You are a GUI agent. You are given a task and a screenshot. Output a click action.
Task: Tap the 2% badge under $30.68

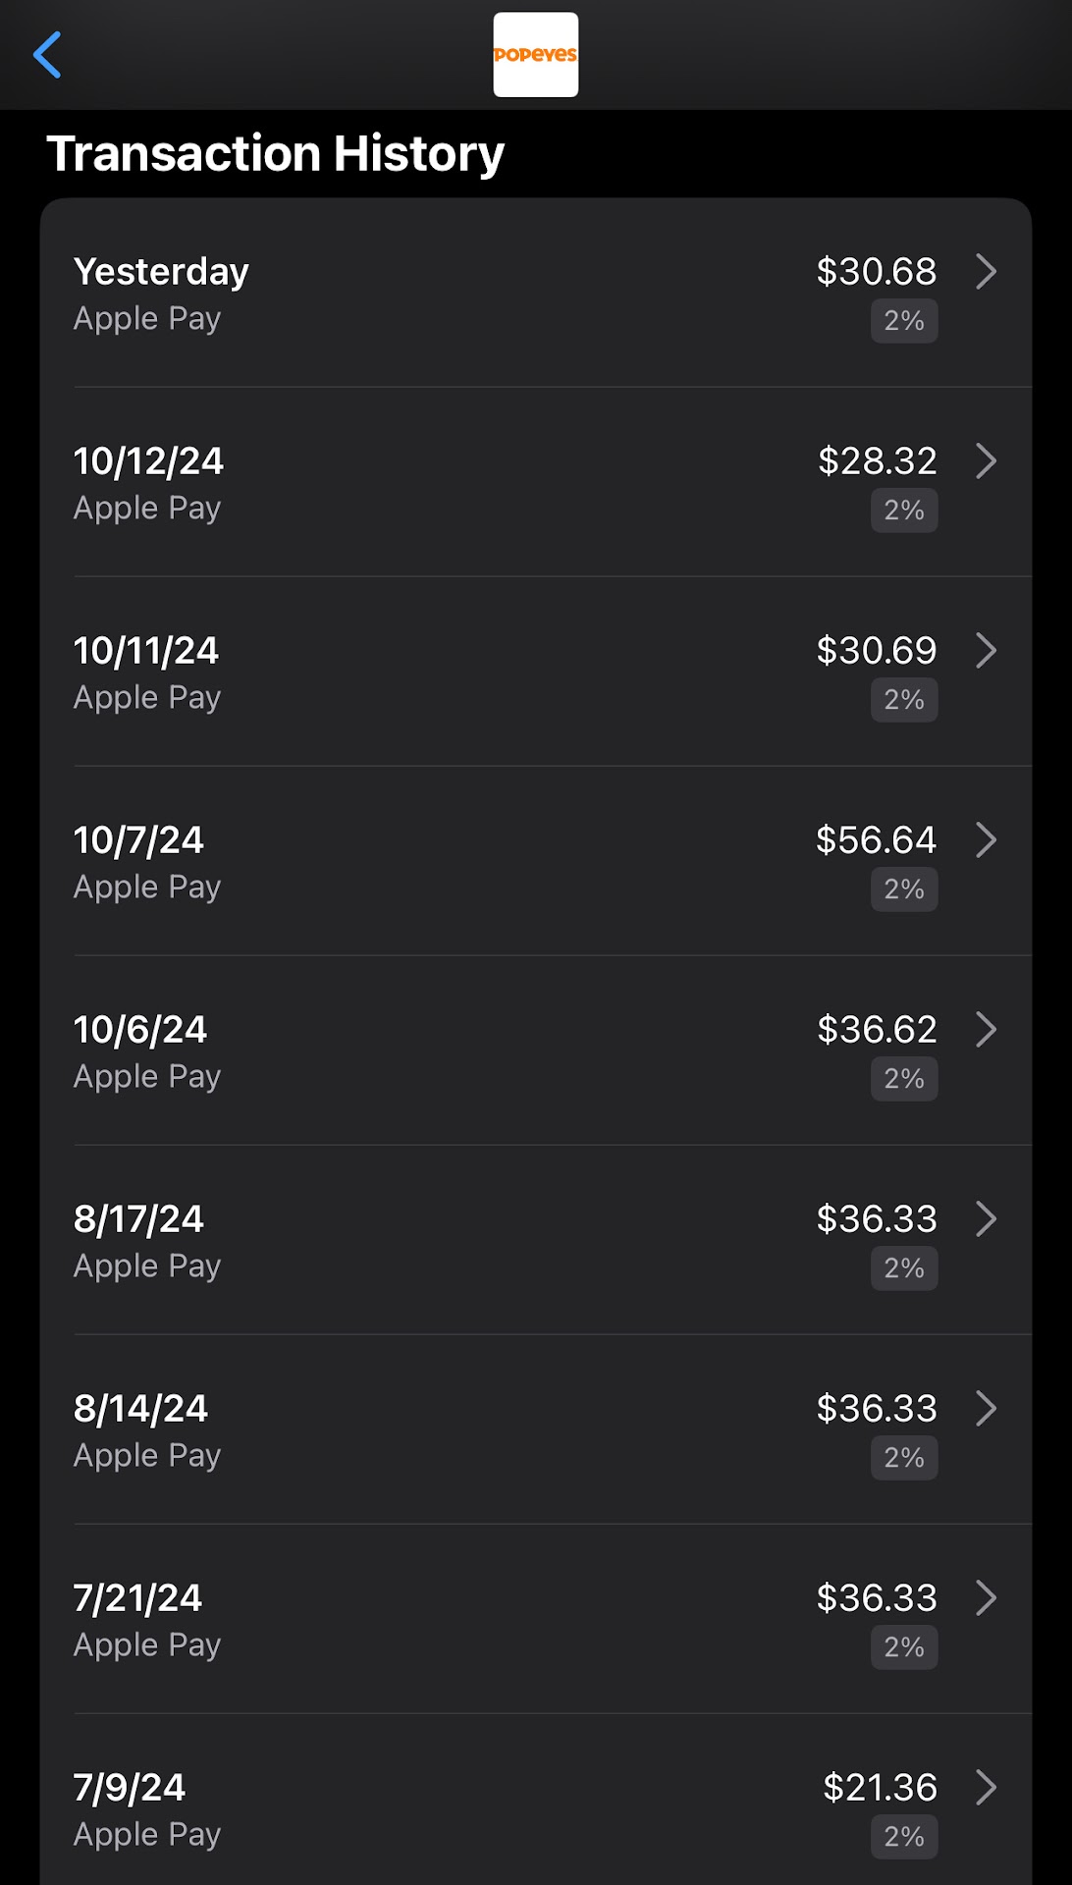click(903, 321)
